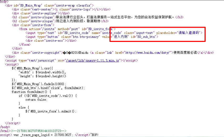Click the bind('click', formSubmit) line
The width and height of the screenshot is (224, 137).
tap(48, 88)
